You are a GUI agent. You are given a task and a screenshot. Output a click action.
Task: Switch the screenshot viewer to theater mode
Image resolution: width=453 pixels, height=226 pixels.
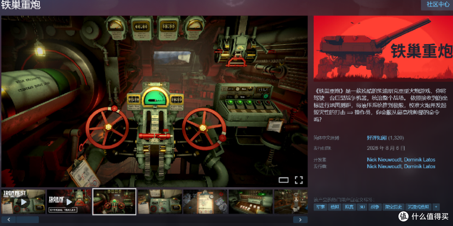(x=284, y=180)
